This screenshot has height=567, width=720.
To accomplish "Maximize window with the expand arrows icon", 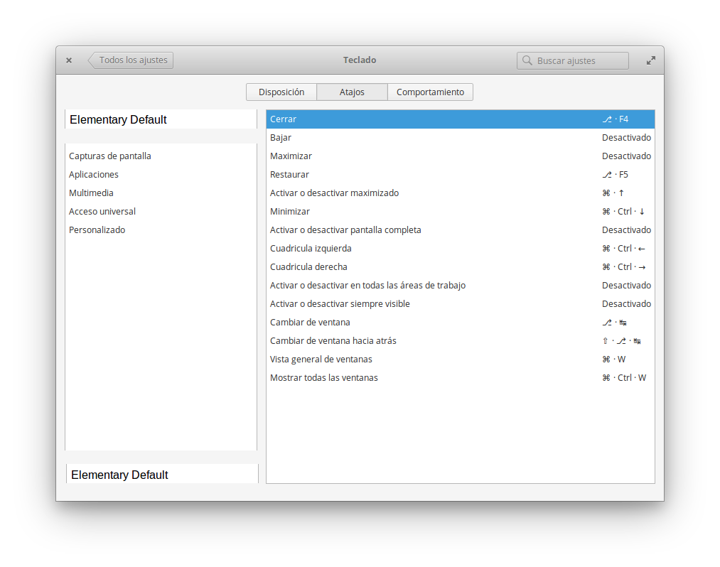I will tap(650, 60).
